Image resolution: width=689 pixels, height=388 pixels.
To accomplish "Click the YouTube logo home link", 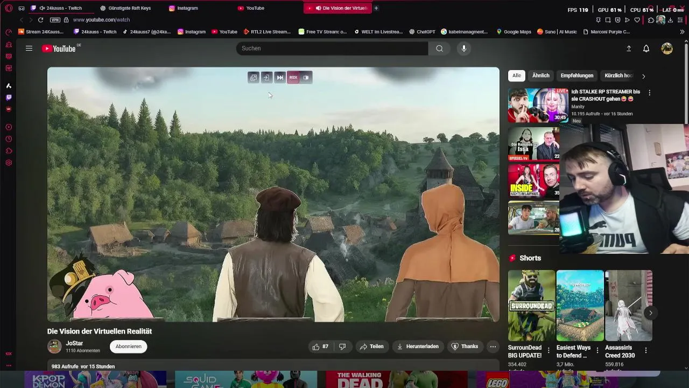I will coord(59,48).
